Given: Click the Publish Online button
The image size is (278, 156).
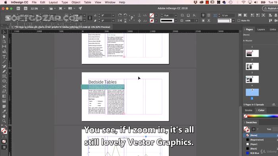Looking at the screenshot, I should (270, 8).
